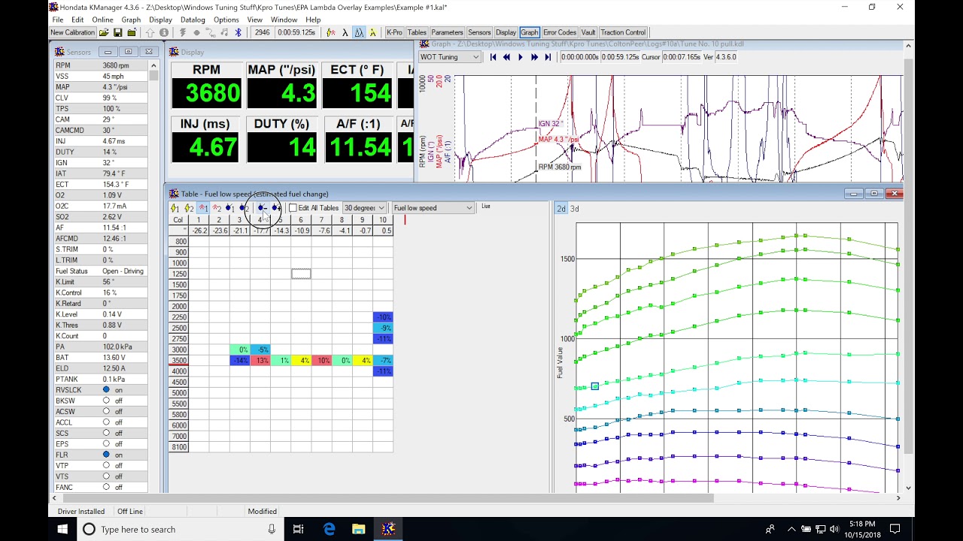This screenshot has height=541, width=963.
Task: Open the 30 degrees cam angle dropdown
Action: pos(365,208)
